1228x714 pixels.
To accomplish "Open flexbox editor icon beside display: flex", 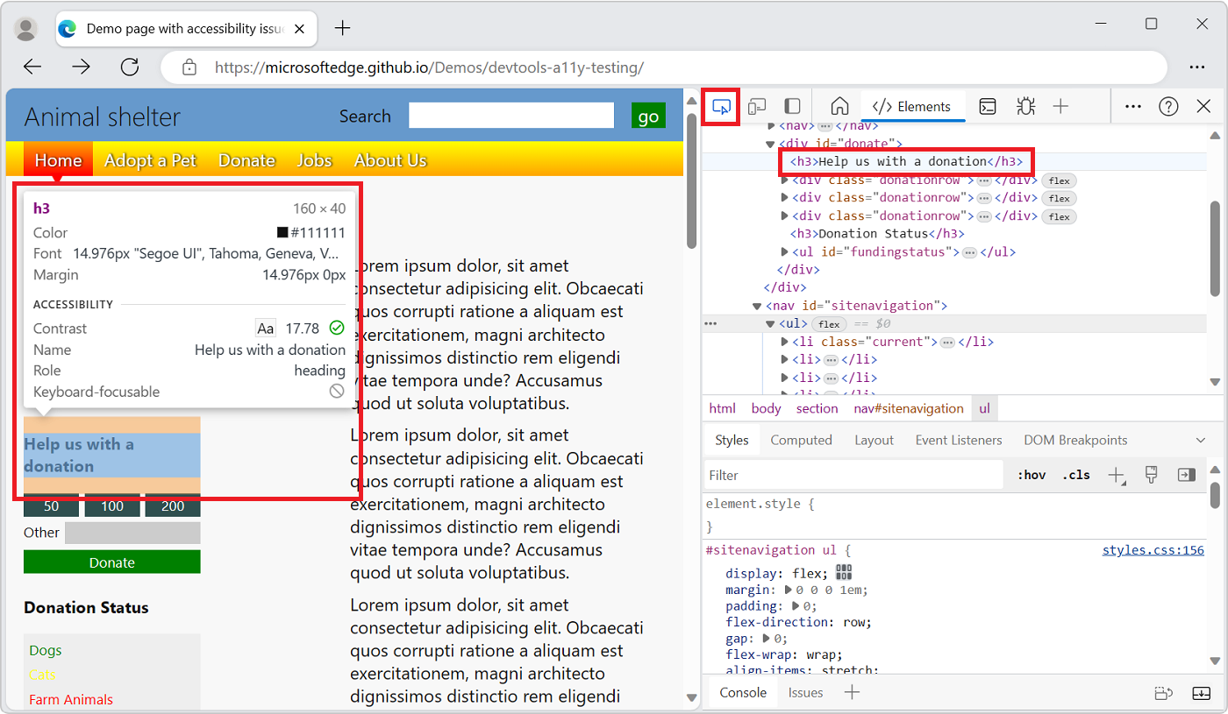I will 844,572.
